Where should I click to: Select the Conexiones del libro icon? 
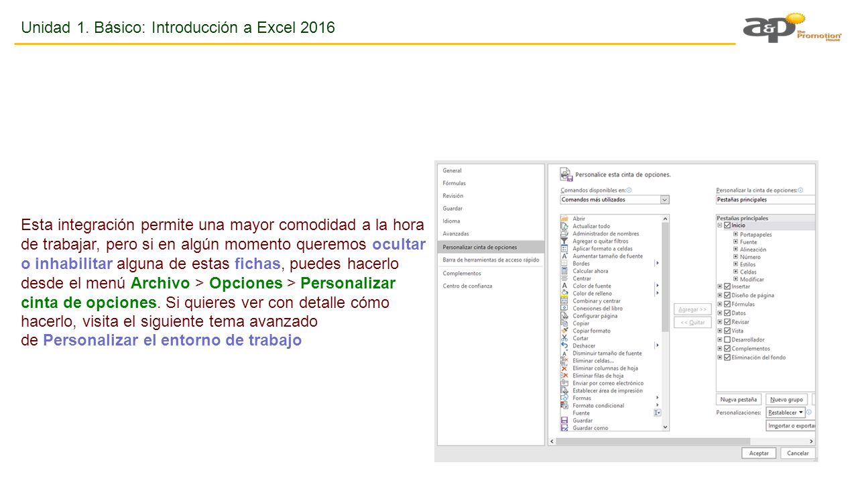pyautogui.click(x=564, y=308)
